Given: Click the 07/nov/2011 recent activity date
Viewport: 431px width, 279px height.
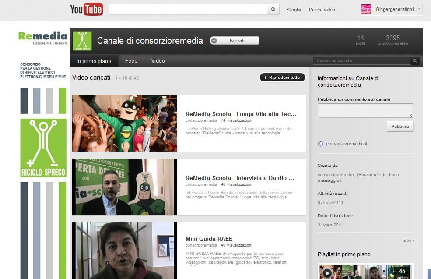Looking at the screenshot, I should pos(330,202).
